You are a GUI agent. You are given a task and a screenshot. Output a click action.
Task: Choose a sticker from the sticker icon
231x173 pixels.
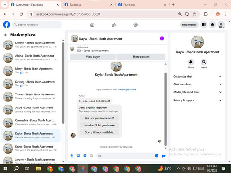(85, 156)
